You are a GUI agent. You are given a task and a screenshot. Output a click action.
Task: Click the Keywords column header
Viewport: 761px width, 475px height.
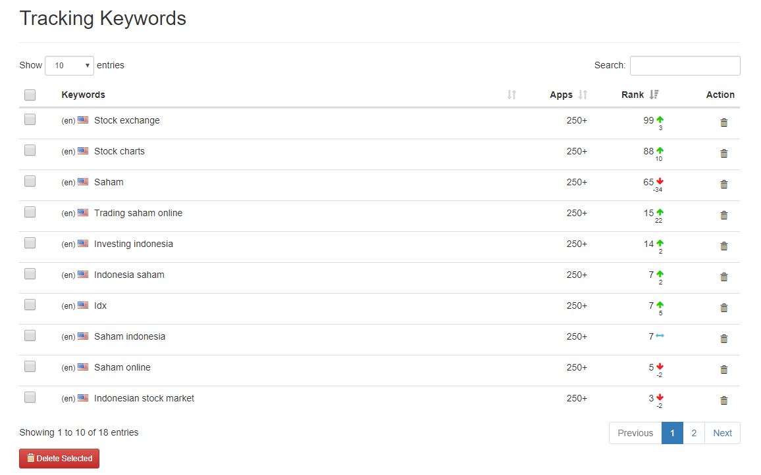coord(83,95)
